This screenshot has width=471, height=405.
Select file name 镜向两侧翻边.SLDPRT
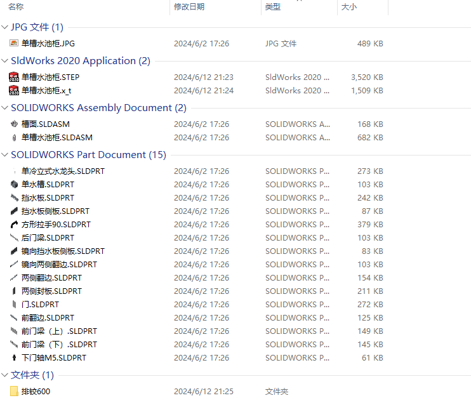59,264
